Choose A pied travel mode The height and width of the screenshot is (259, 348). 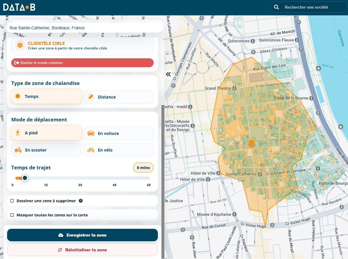[46, 133]
